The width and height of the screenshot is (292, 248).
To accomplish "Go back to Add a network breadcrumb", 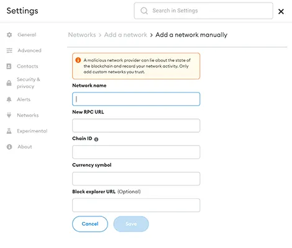I will tap(125, 35).
